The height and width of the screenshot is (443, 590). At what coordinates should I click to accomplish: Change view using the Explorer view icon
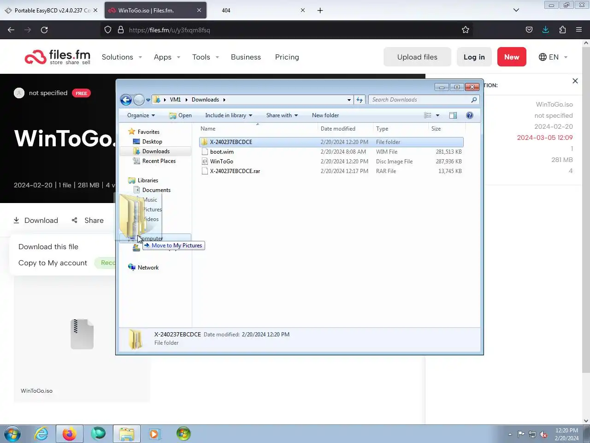click(428, 115)
